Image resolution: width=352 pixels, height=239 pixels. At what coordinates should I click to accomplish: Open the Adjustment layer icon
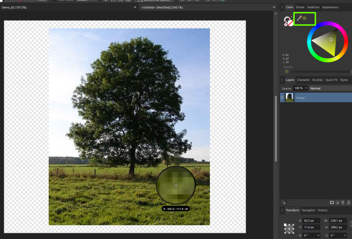[x=337, y=203]
